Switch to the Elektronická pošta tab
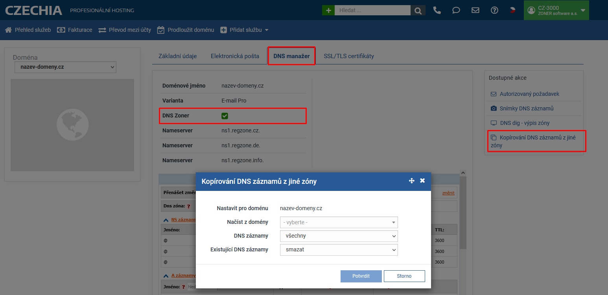The height and width of the screenshot is (295, 608). pyautogui.click(x=235, y=56)
